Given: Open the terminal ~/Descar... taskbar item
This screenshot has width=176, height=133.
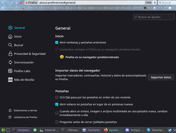Looking at the screenshot, I should 71,130.
